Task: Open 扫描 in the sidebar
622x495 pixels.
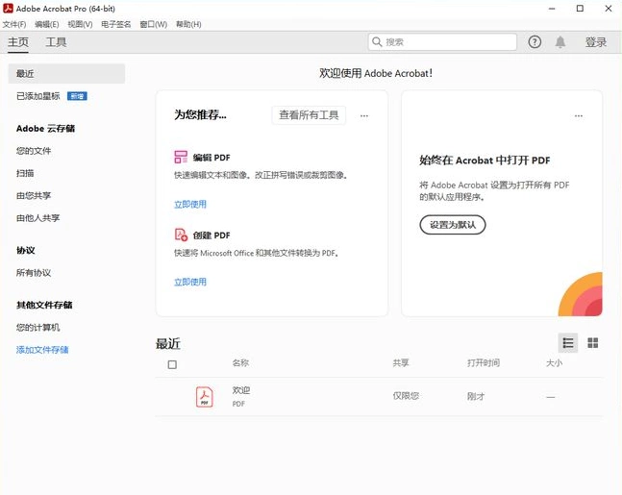Action: coord(25,173)
